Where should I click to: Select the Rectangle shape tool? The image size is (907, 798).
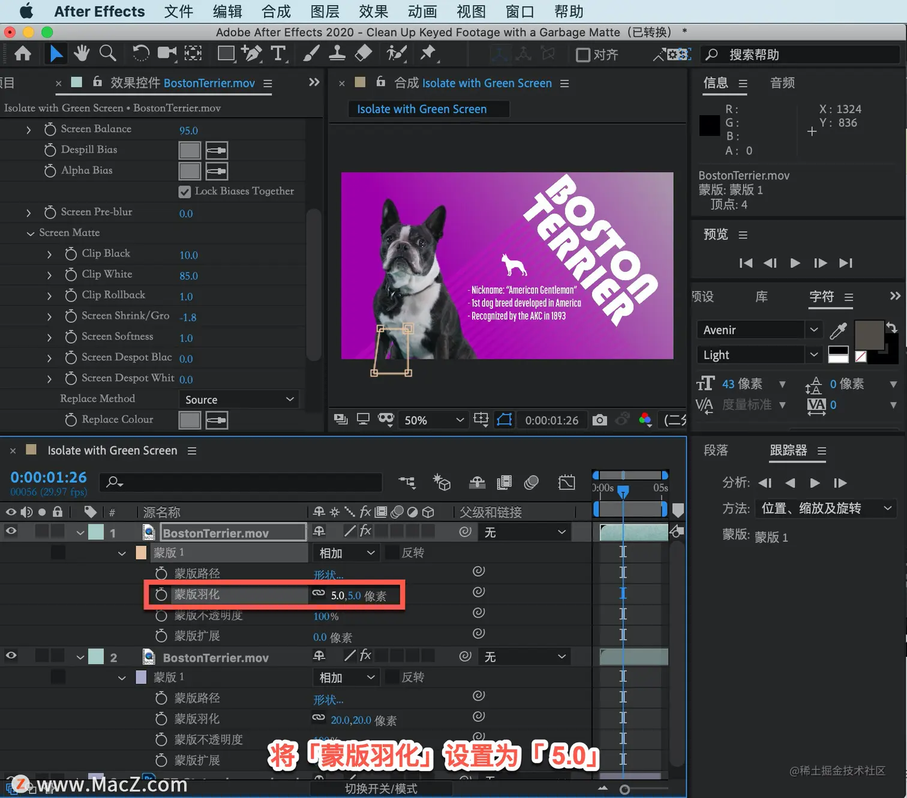click(226, 54)
